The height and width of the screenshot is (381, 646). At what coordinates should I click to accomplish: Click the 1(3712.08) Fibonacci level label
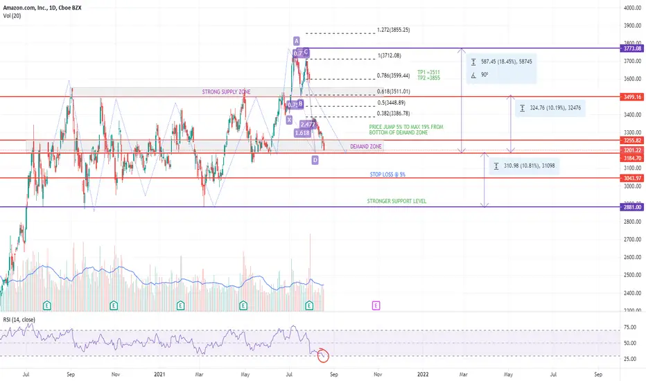pyautogui.click(x=390, y=55)
